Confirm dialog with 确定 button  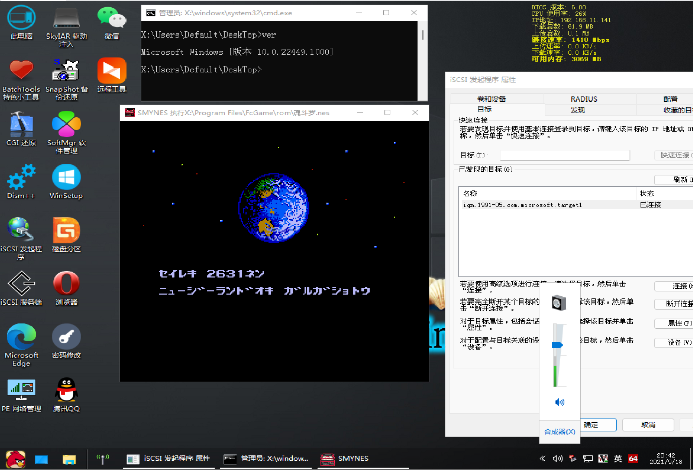(598, 425)
